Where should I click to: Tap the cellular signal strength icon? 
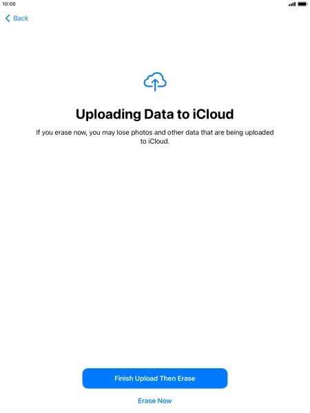point(292,4)
